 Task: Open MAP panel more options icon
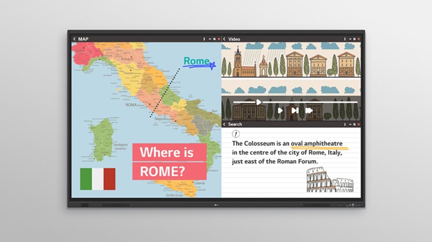pos(204,39)
